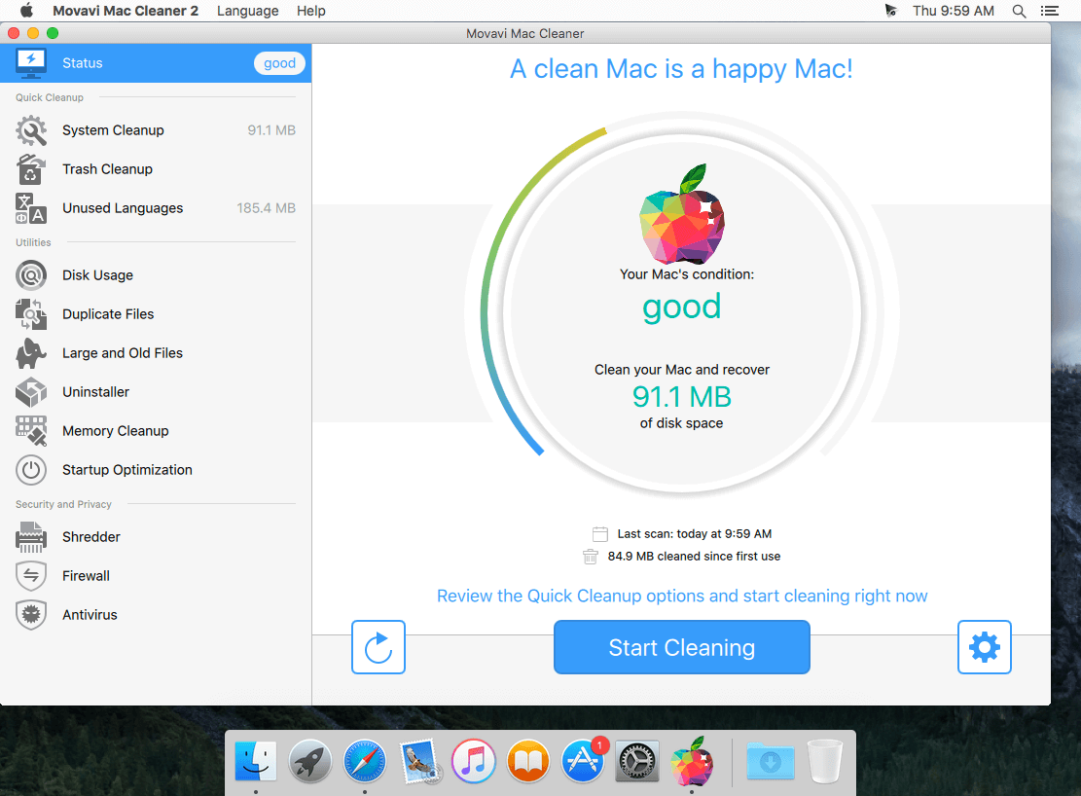Open Spotlight search in menu bar
This screenshot has height=796, width=1081.
point(1019,11)
